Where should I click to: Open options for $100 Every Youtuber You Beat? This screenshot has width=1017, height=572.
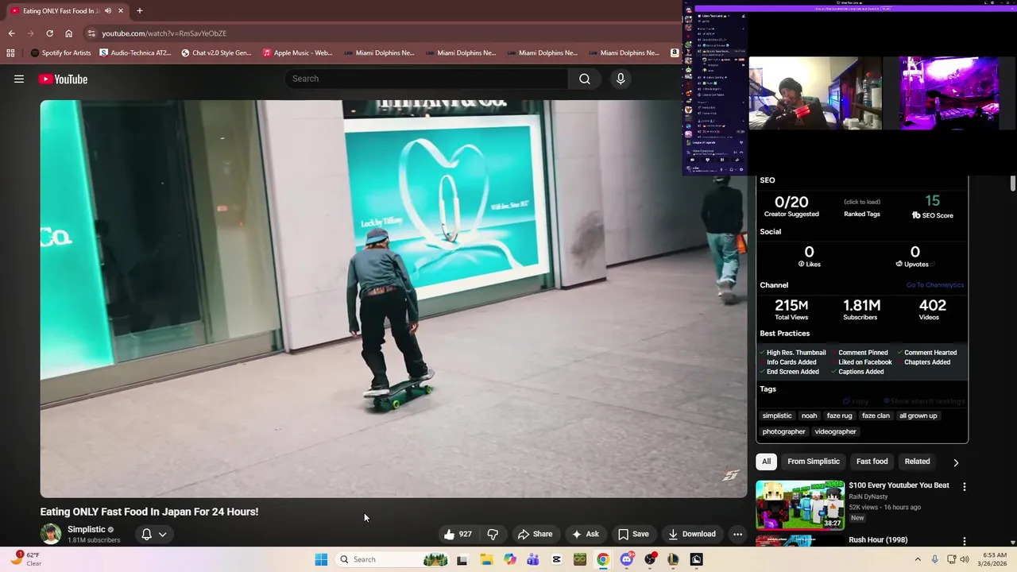965,486
